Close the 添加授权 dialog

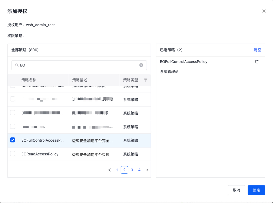(x=264, y=11)
